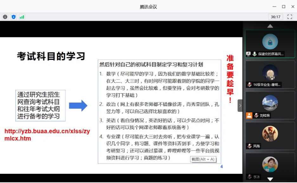Open the yzb.buaa.edu.cn link on slide
The height and width of the screenshot is (183, 297).
[47, 135]
